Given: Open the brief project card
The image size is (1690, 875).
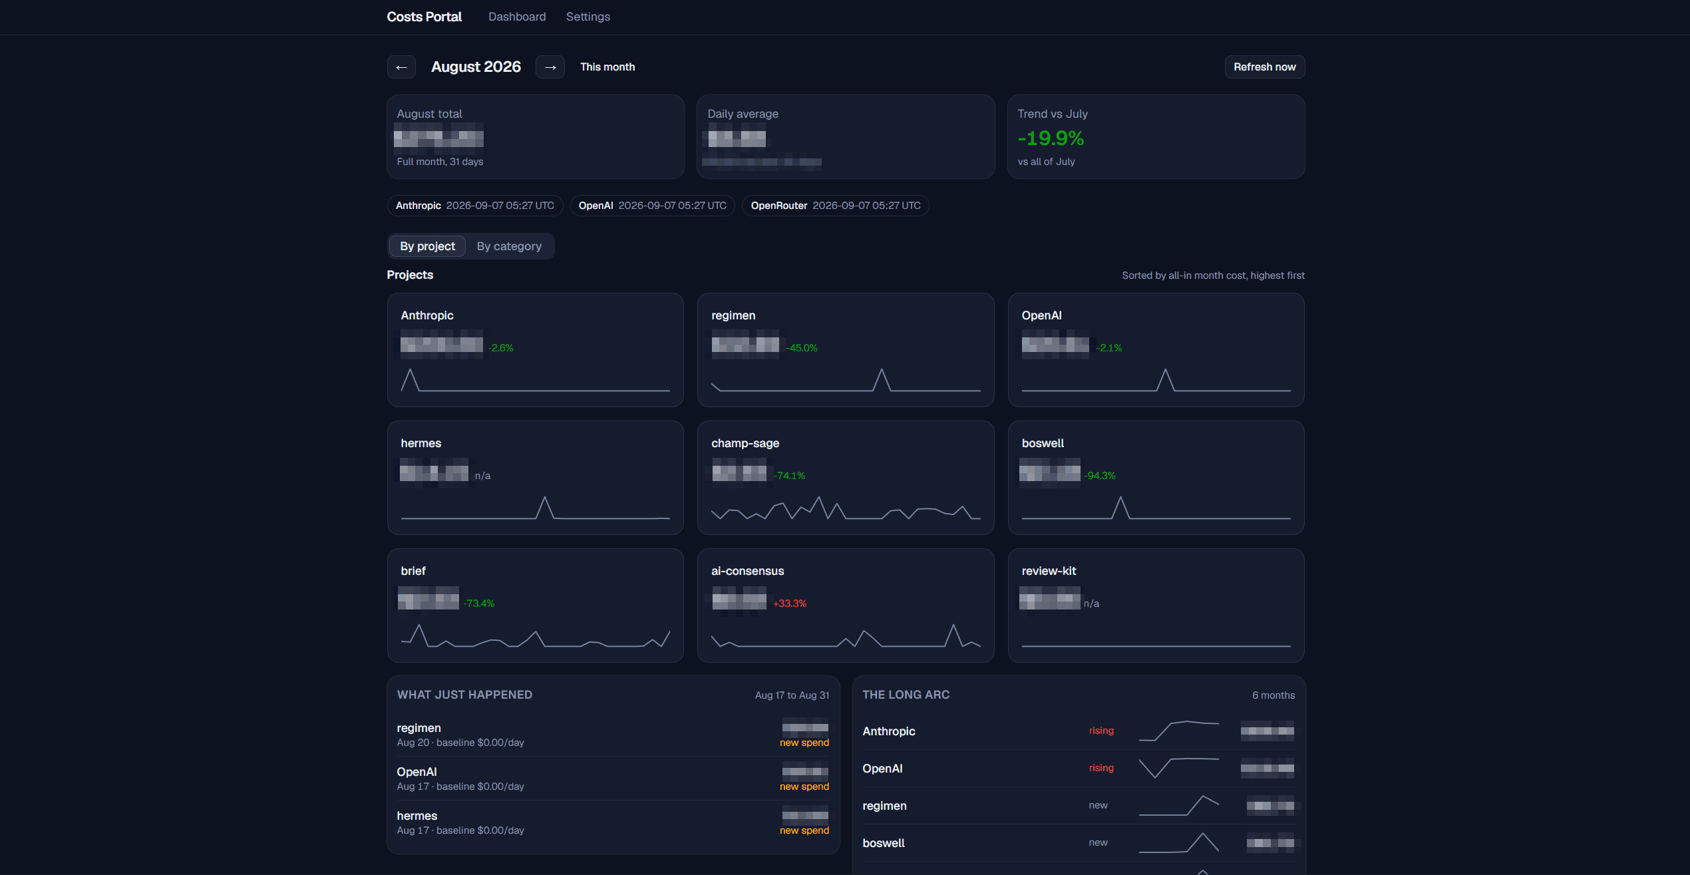Looking at the screenshot, I should 536,606.
